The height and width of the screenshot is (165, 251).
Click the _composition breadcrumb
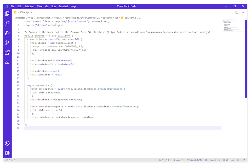(x=43, y=18)
